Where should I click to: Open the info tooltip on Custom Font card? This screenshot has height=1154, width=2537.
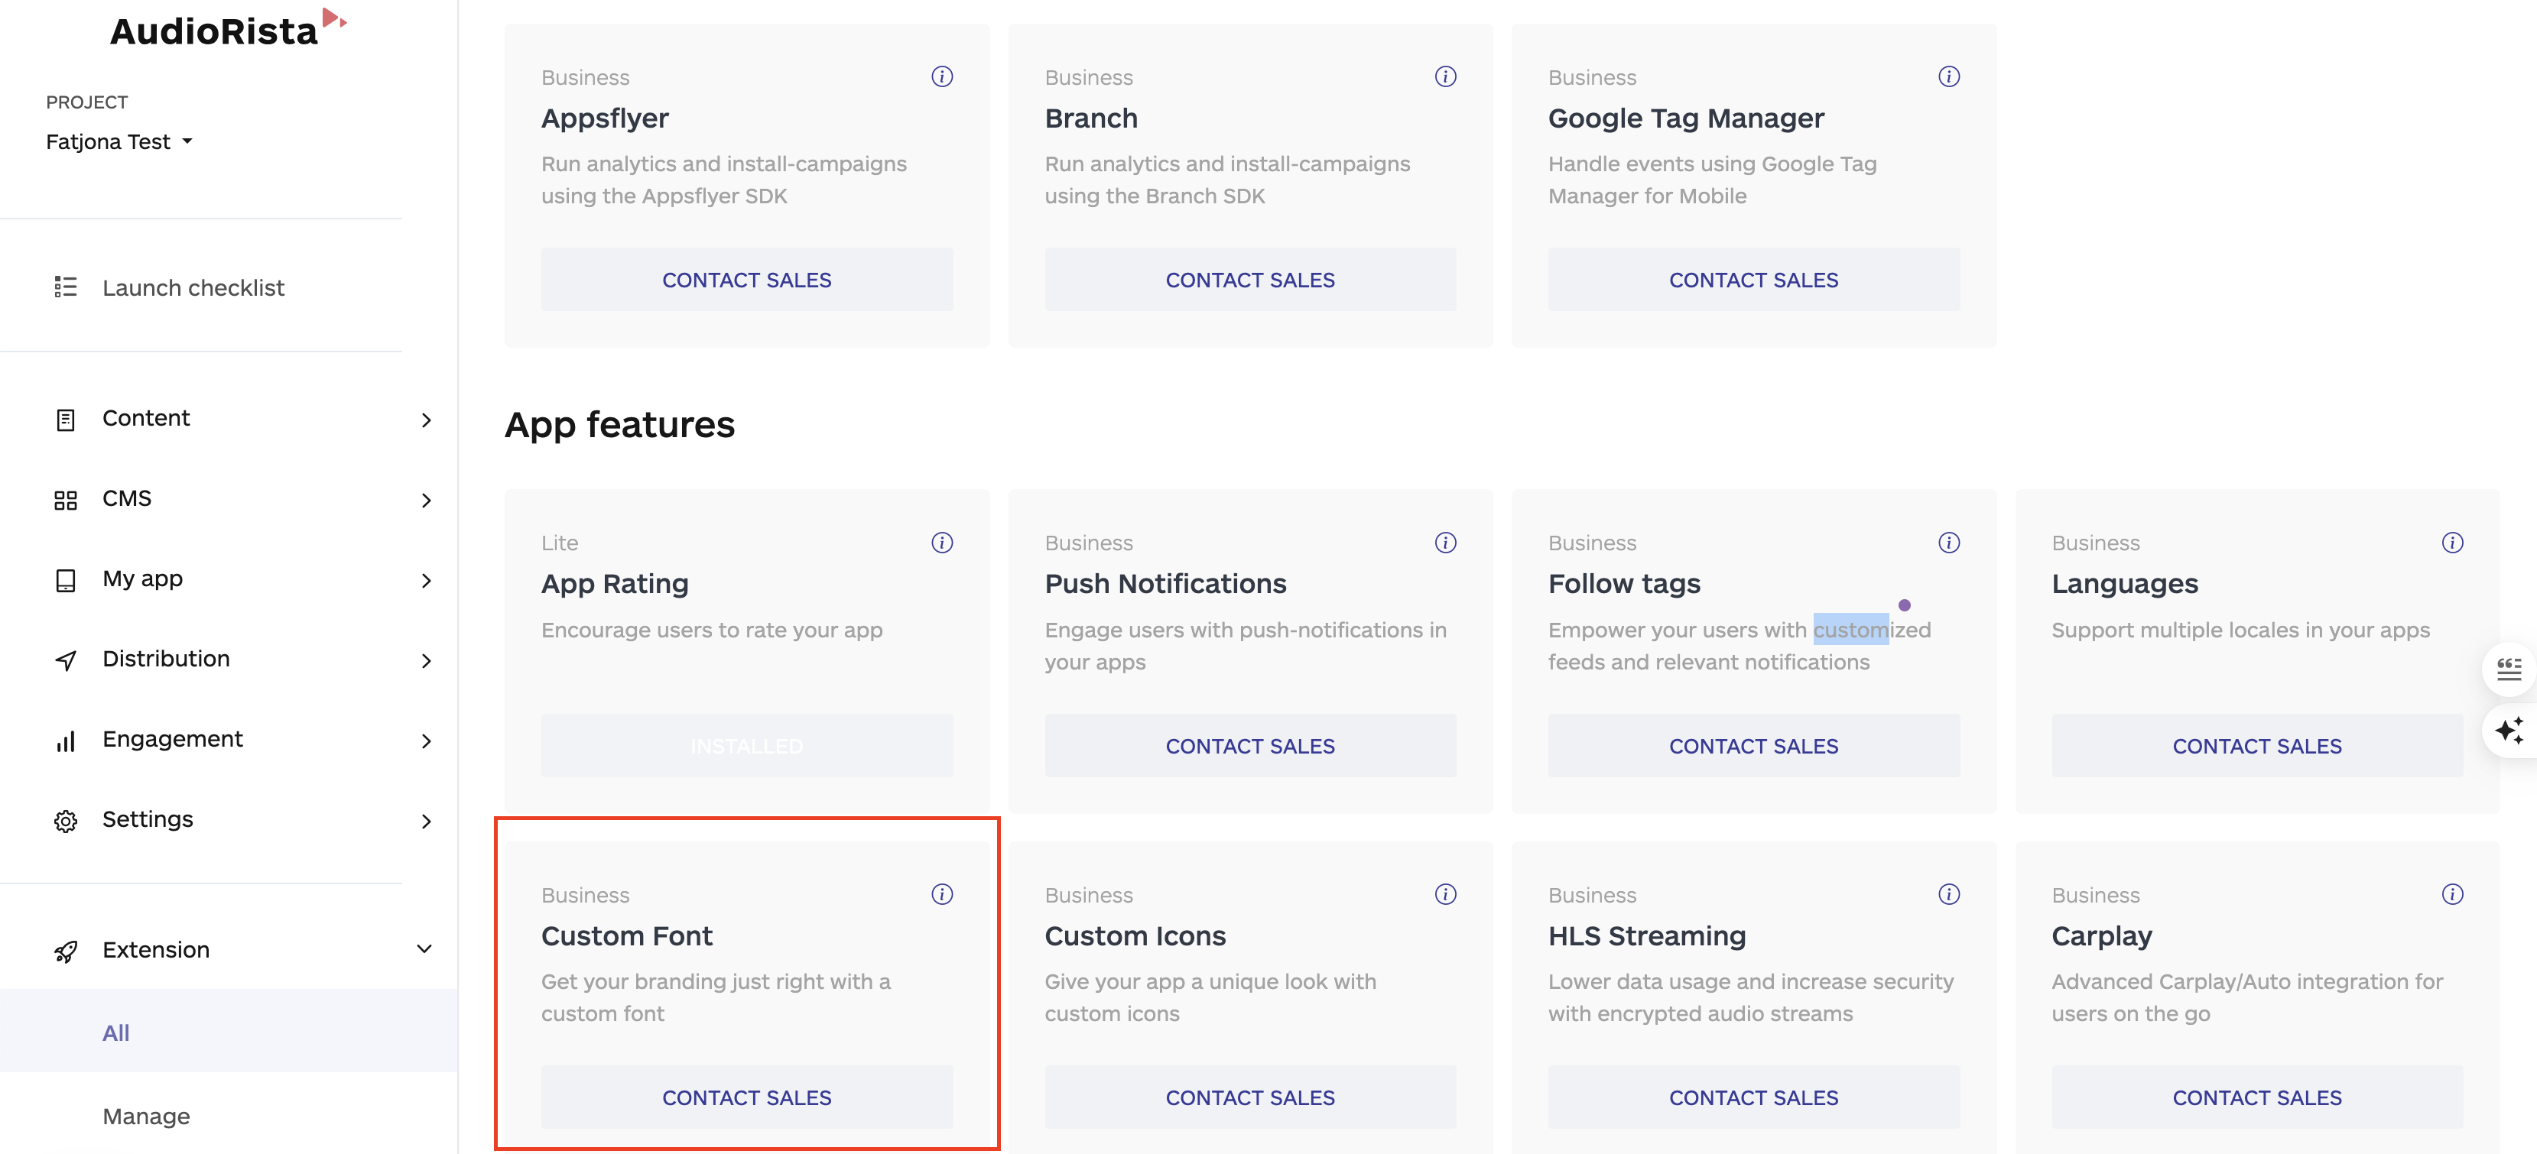click(941, 894)
